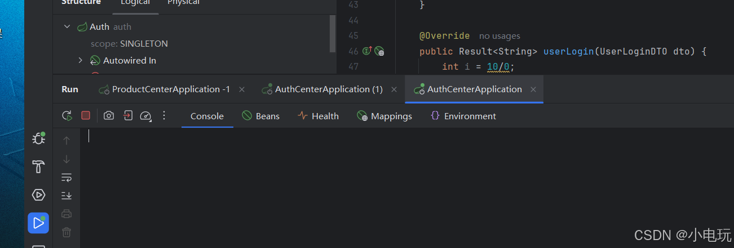The height and width of the screenshot is (248, 734).
Task: Switch to the Logical structure tab
Action: click(135, 3)
